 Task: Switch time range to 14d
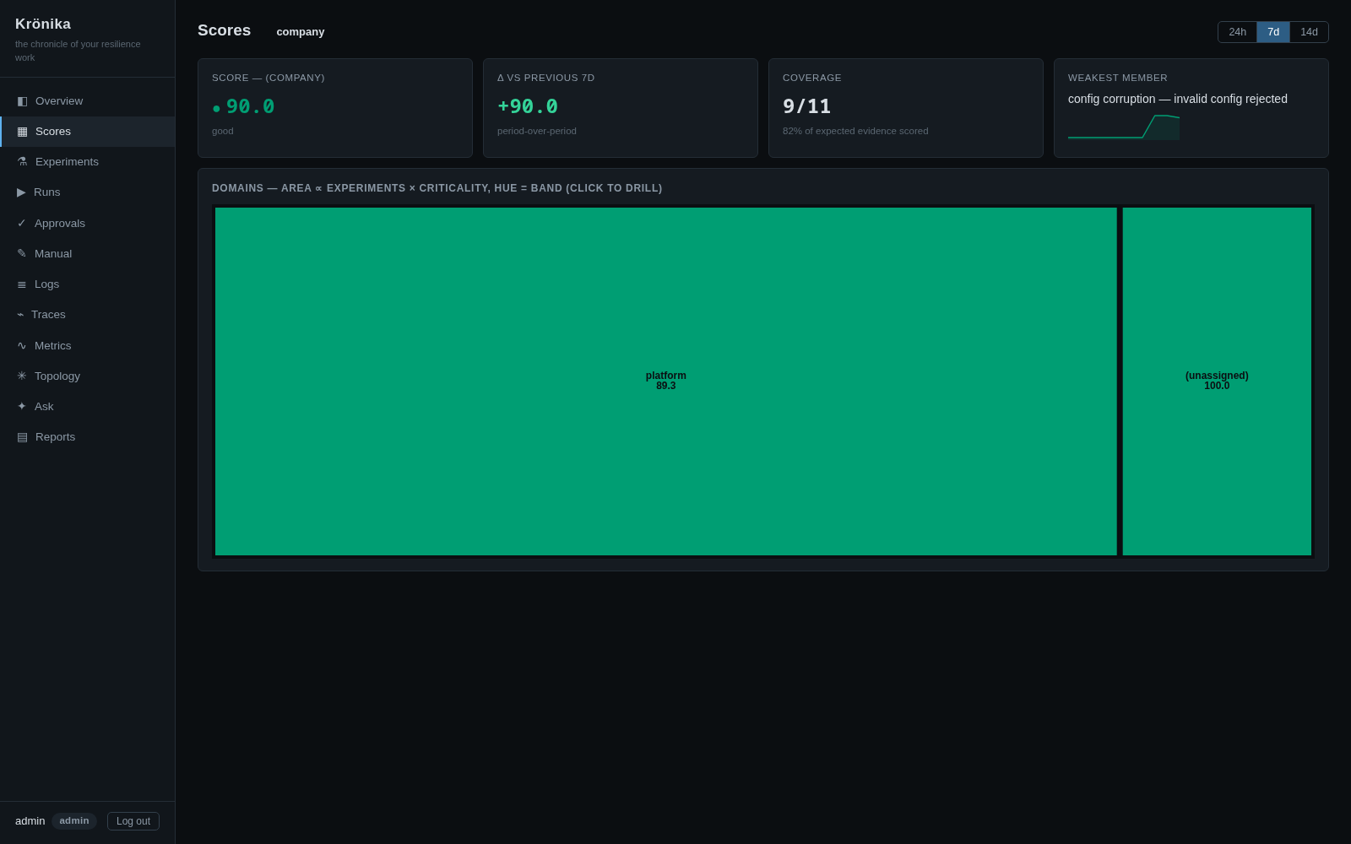point(1309,32)
